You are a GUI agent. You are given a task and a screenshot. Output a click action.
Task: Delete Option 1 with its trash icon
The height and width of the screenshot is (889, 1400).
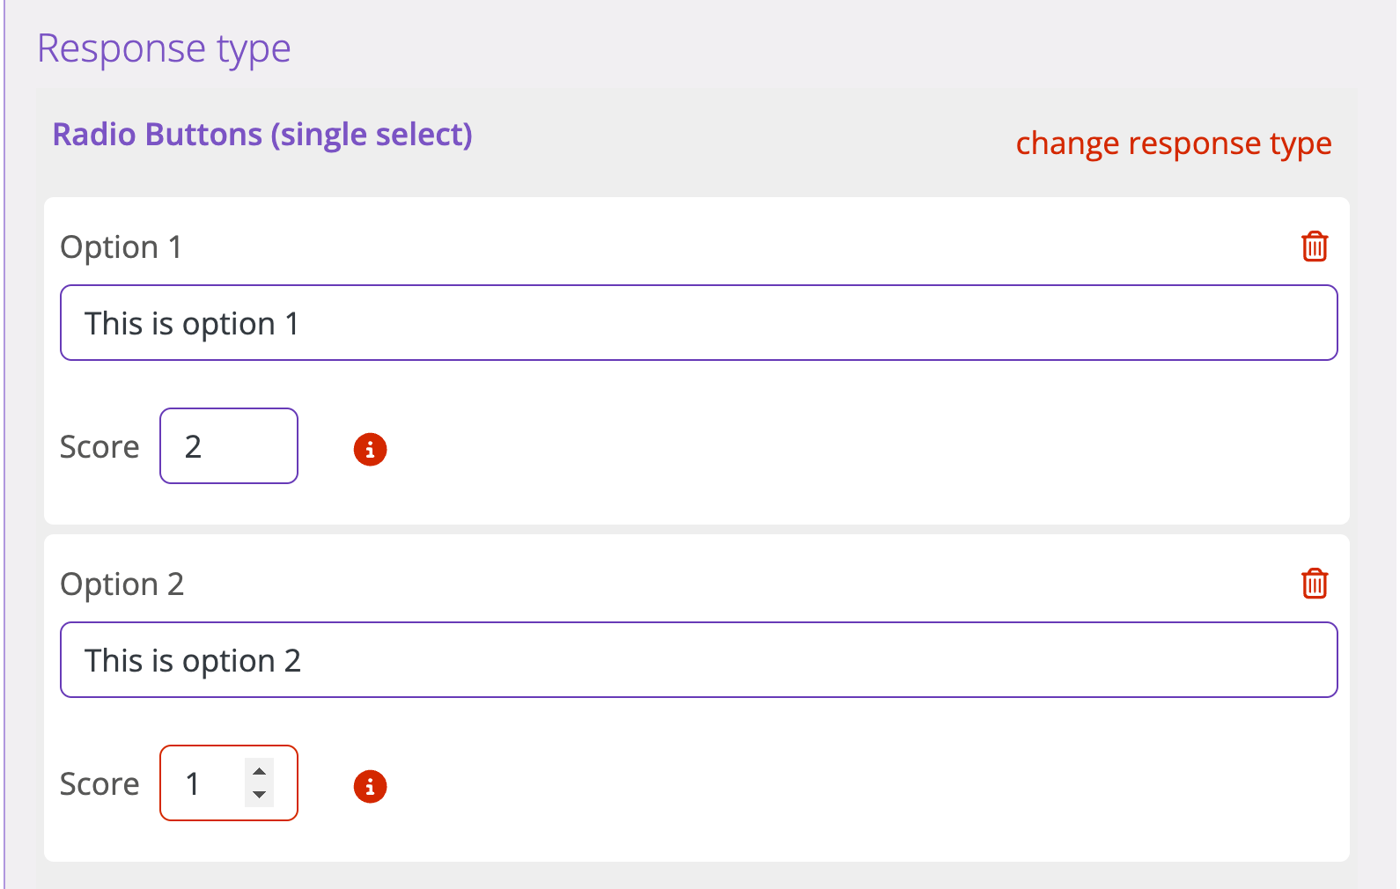pyautogui.click(x=1315, y=246)
